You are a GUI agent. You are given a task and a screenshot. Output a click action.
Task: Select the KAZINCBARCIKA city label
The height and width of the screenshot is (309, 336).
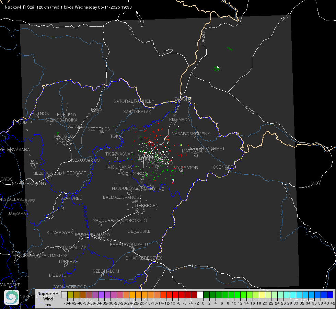pos(61,120)
